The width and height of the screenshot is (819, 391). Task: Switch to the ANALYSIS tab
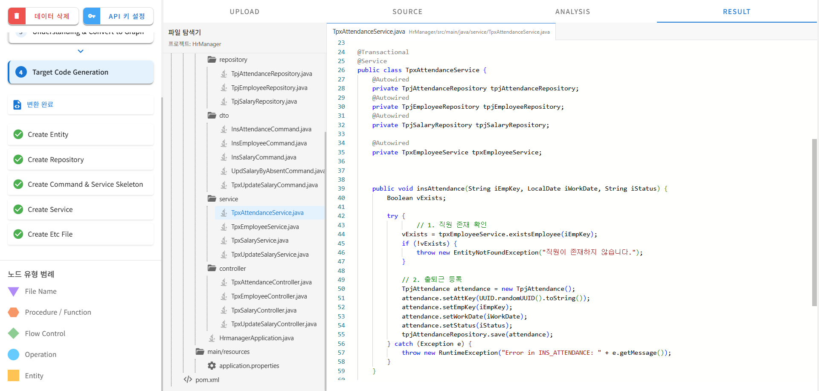tap(573, 12)
